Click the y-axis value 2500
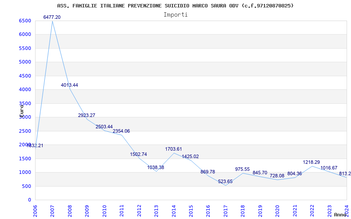 (x=25, y=131)
